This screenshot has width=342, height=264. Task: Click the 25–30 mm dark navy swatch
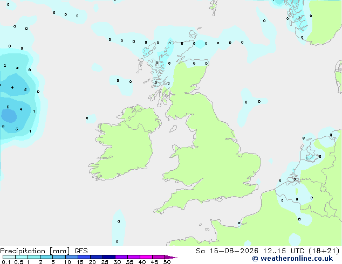click(109, 257)
